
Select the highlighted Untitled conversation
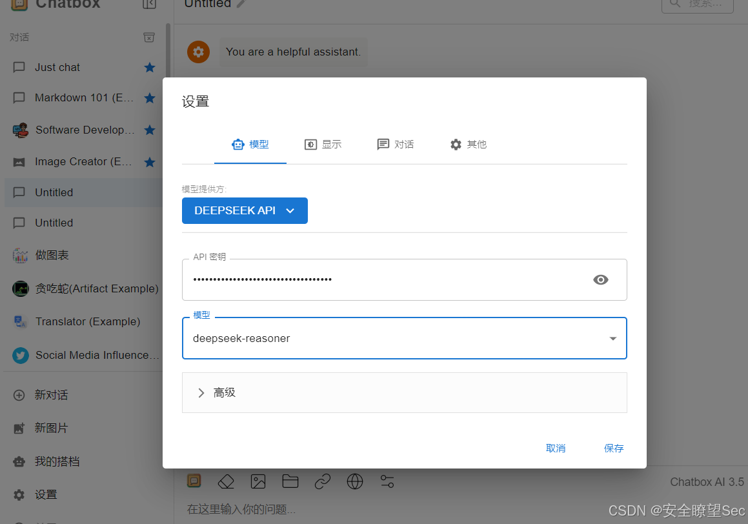pos(83,192)
